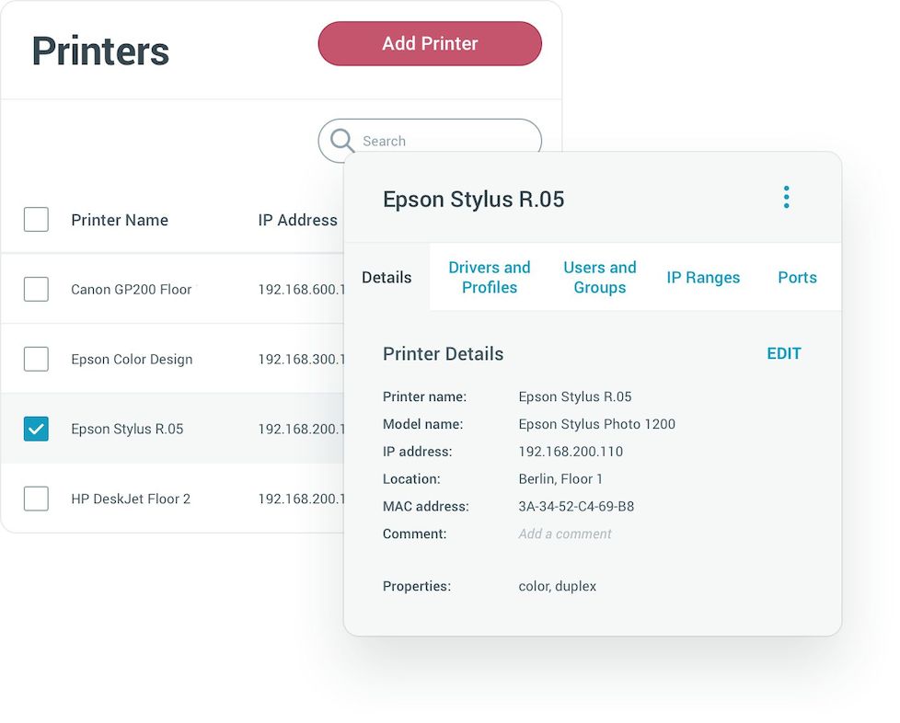
Task: Click properties value color, duplex
Action: pos(558,587)
